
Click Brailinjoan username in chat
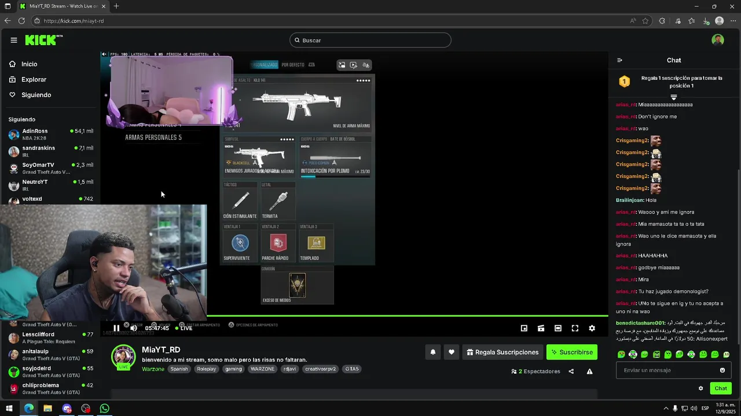pyautogui.click(x=630, y=200)
